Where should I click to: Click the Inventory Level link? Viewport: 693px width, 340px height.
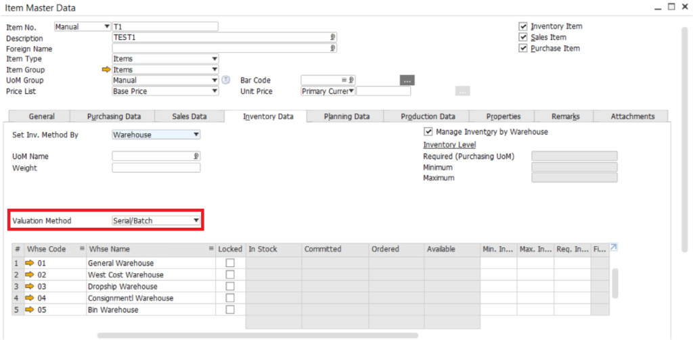[x=449, y=145]
